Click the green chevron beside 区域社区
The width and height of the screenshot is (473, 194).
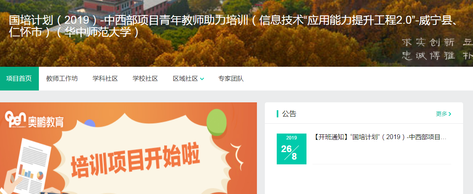point(202,79)
